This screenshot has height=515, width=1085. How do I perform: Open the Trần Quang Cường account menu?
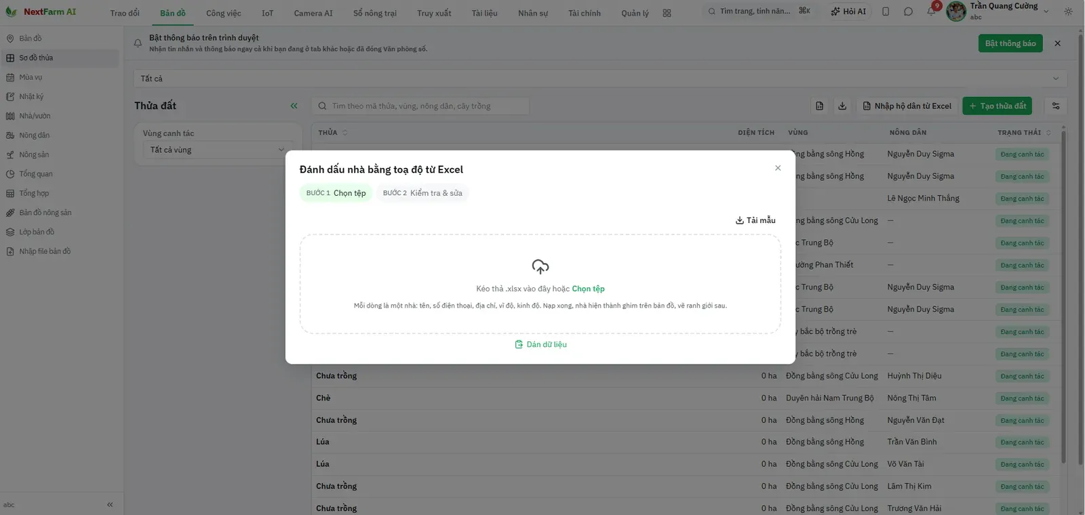998,11
